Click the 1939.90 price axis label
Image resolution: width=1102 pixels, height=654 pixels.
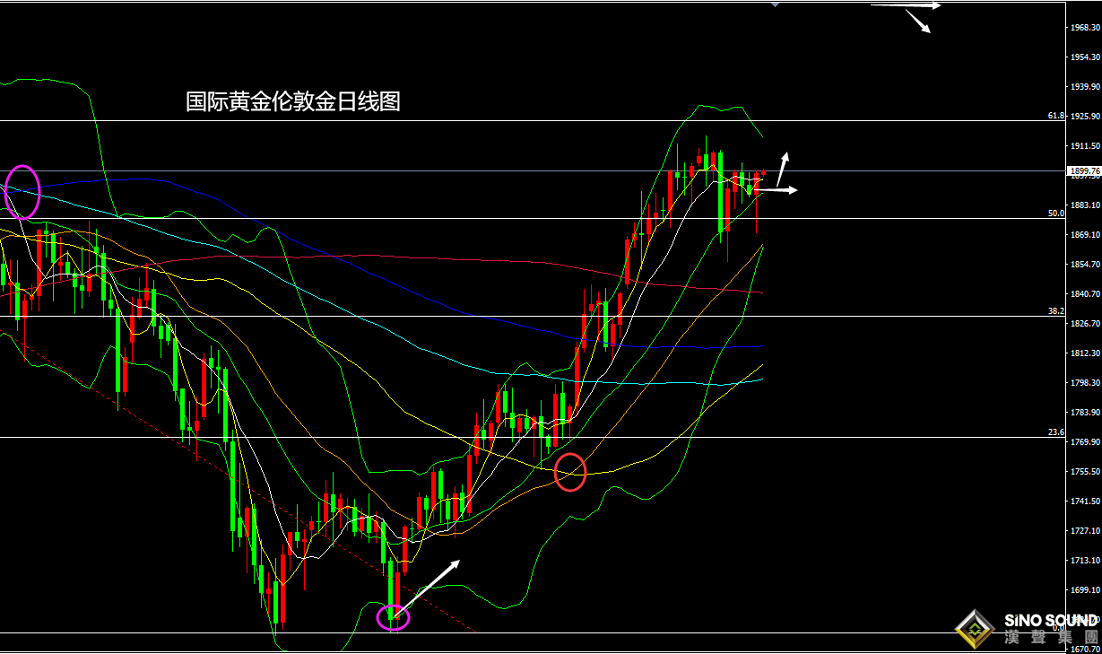[1085, 87]
